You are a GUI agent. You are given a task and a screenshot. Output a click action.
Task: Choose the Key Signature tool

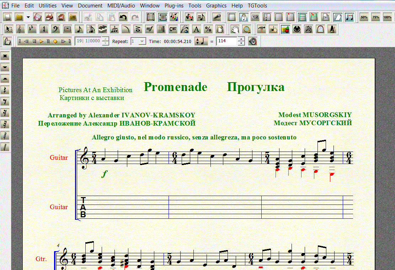coord(32,29)
